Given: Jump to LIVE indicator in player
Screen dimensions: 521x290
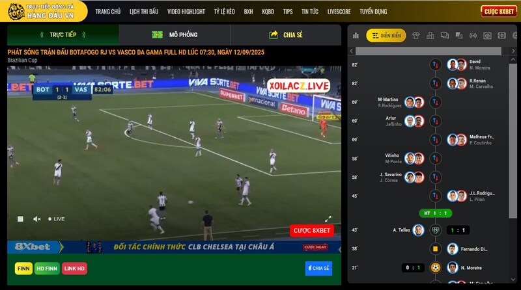Looking at the screenshot, I should 57,219.
